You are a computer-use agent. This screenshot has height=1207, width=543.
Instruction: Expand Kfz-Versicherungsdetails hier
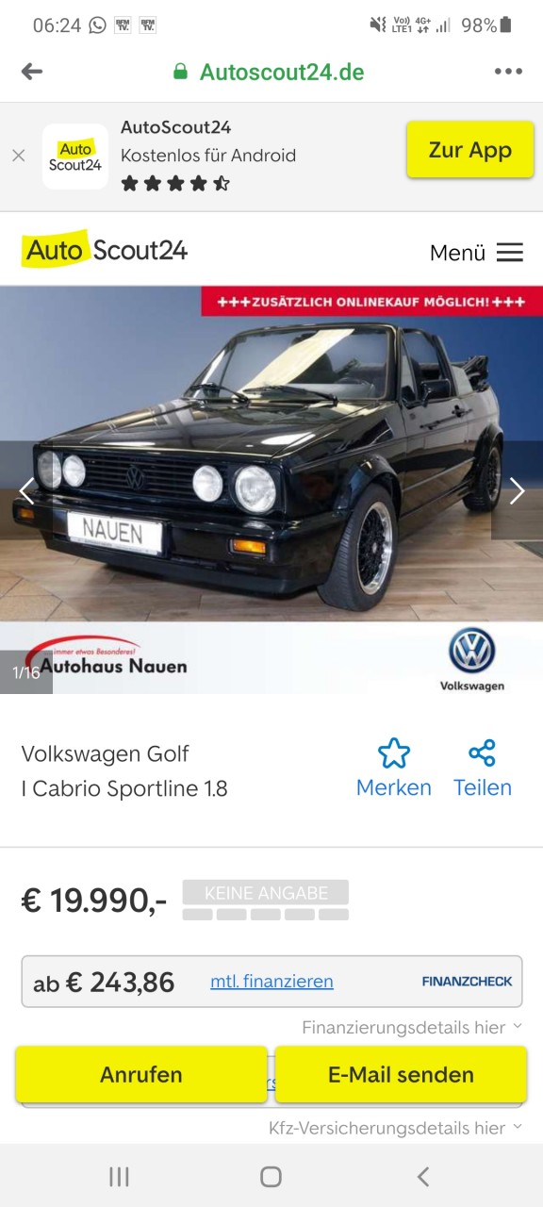pos(396,1128)
